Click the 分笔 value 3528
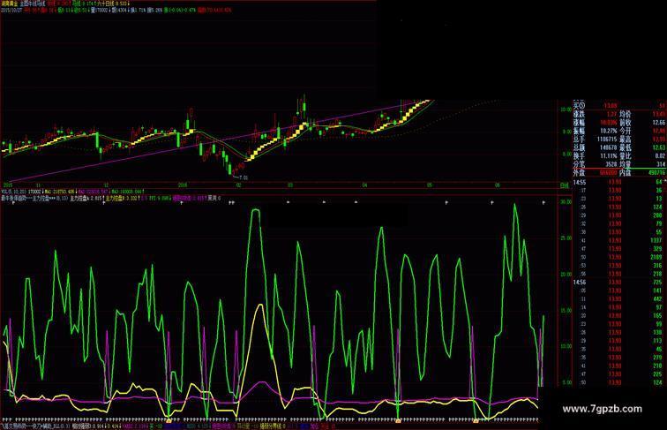Viewport: 667px width, 430px height. (x=611, y=164)
